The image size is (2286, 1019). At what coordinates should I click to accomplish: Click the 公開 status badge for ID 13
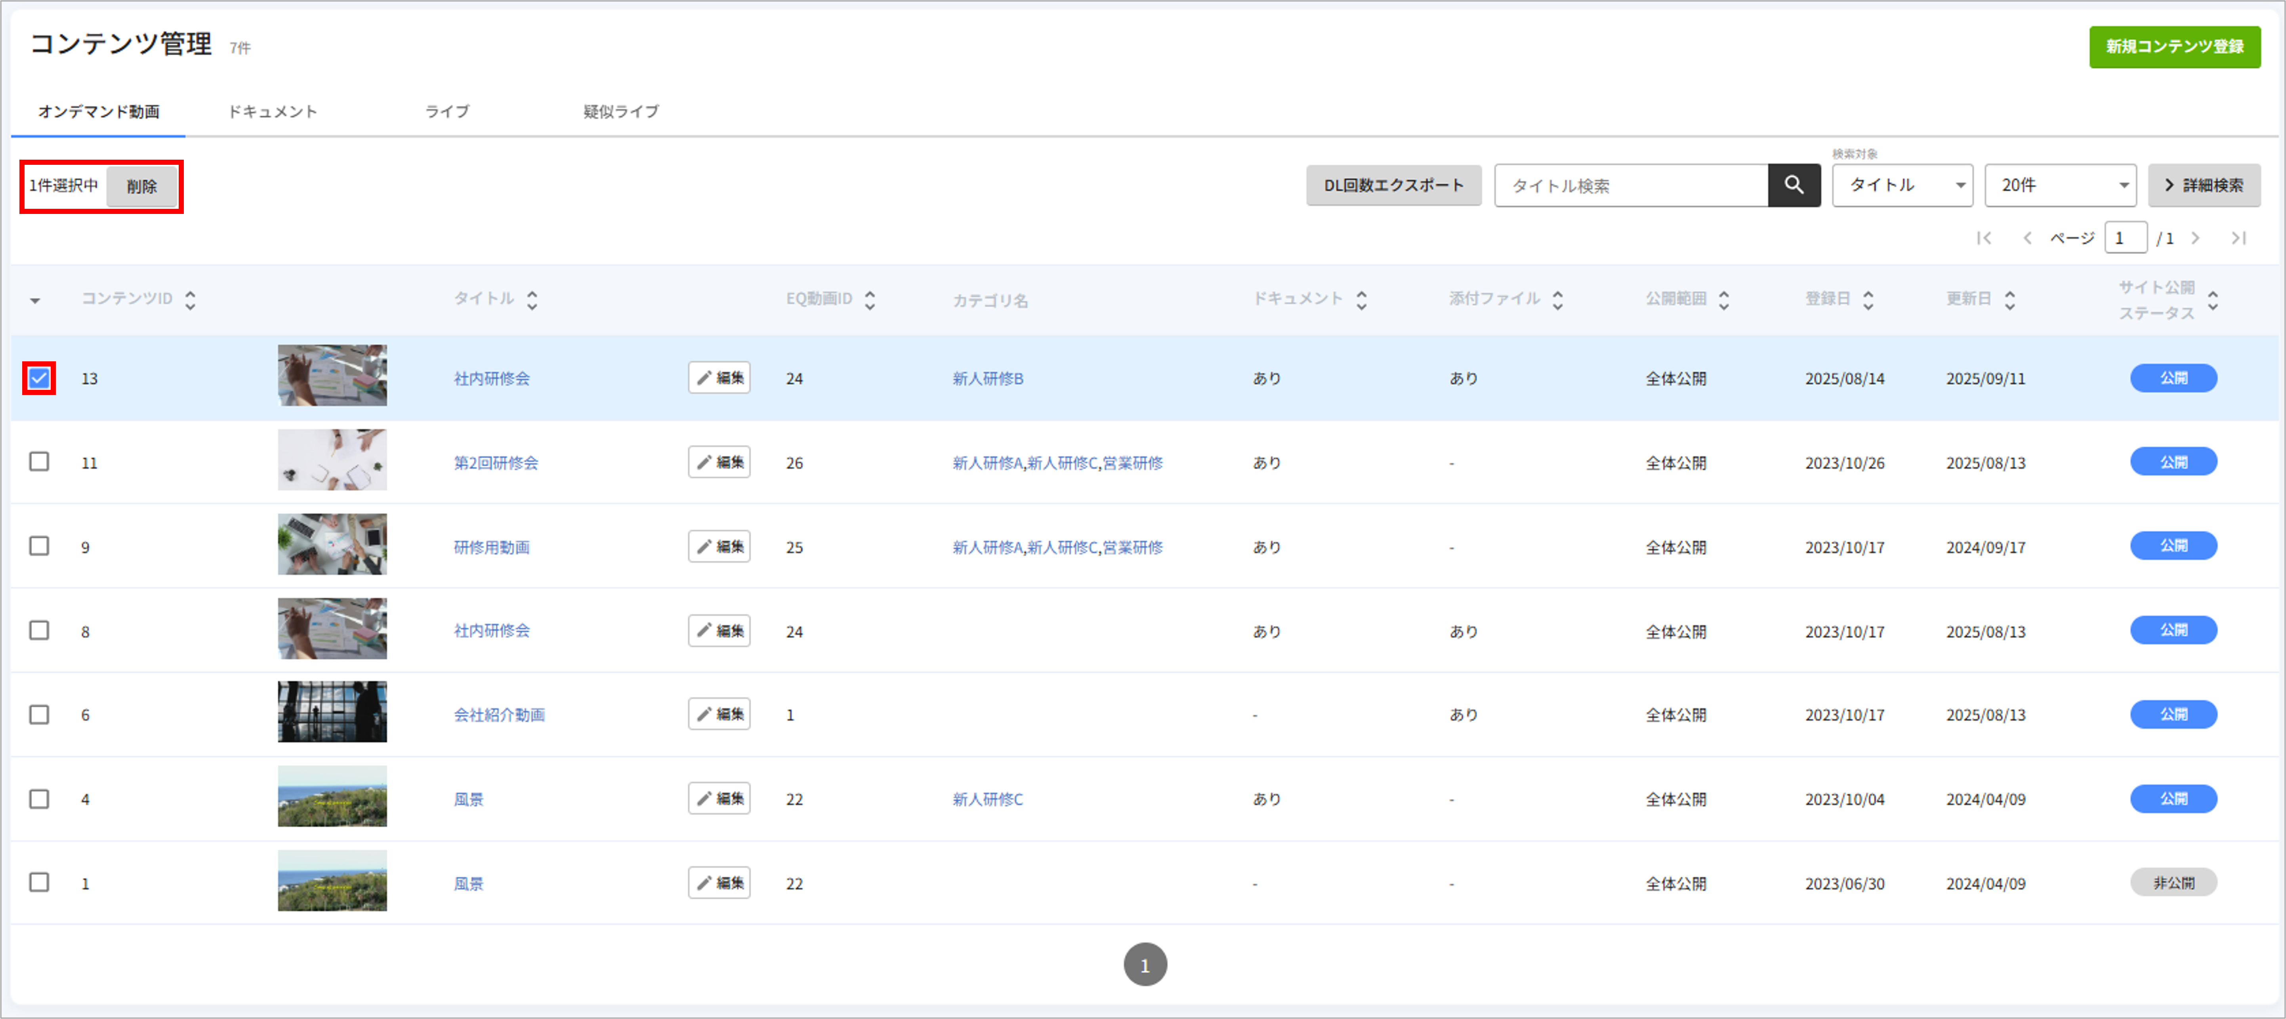pyautogui.click(x=2173, y=378)
